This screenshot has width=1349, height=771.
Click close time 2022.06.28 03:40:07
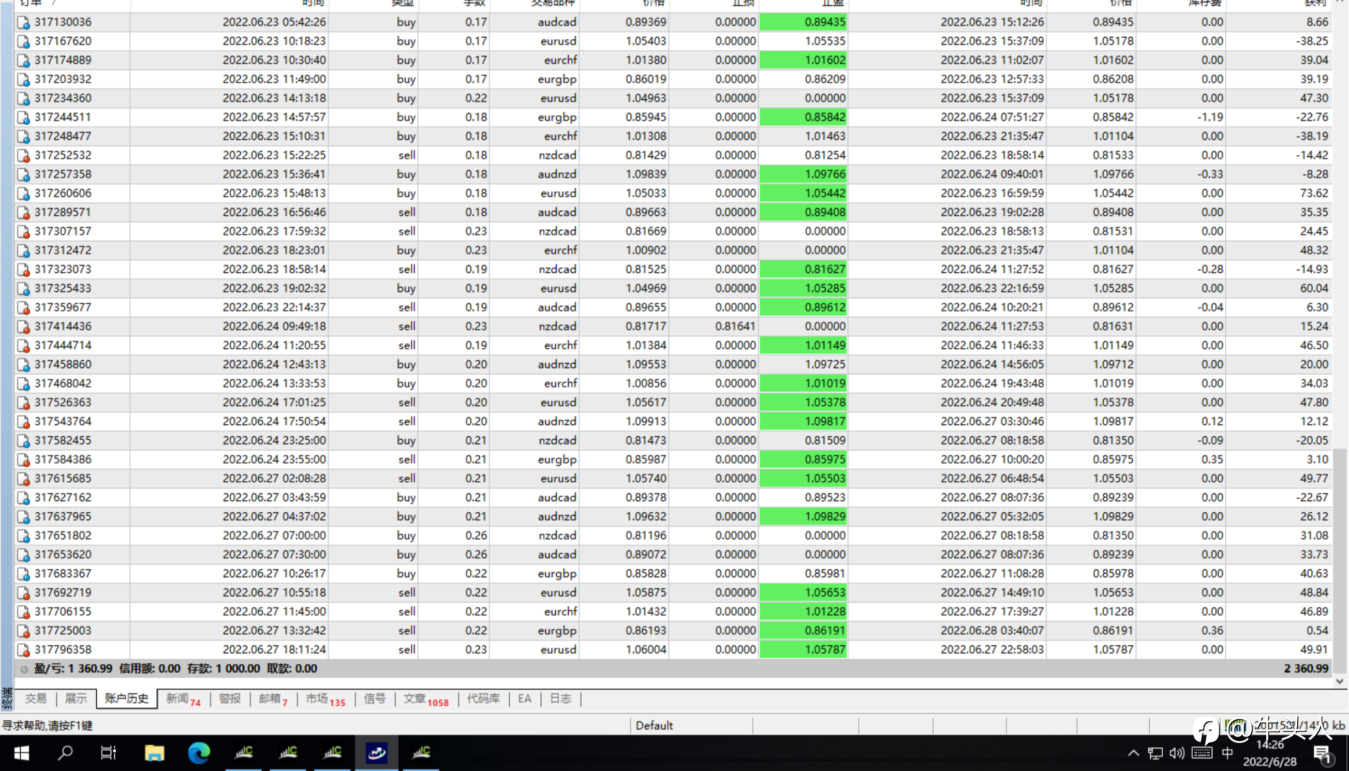tap(992, 631)
